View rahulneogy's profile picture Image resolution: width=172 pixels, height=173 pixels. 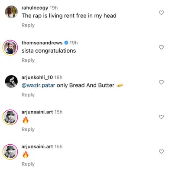(x=11, y=12)
